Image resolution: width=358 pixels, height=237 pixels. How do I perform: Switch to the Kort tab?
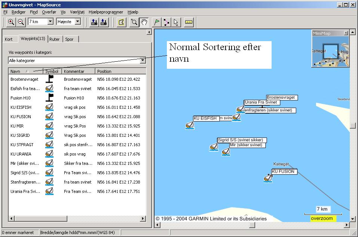click(9, 39)
